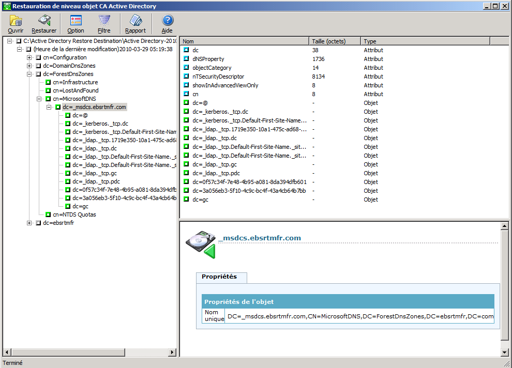Expand the cn=Configuration tree node
The image size is (512, 368).
tap(29, 57)
